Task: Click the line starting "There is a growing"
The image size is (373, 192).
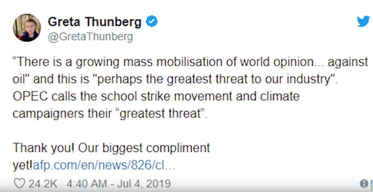Action: tap(190, 62)
